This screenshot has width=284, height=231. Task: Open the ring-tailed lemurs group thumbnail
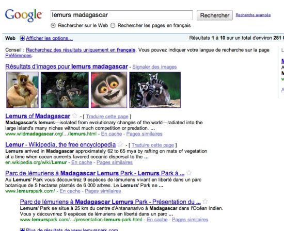point(155,90)
